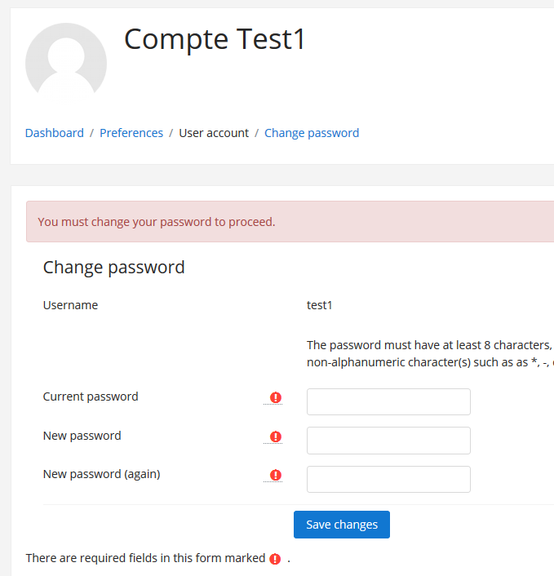Focus the Current password input field
This screenshot has height=576, width=554.
tap(388, 402)
